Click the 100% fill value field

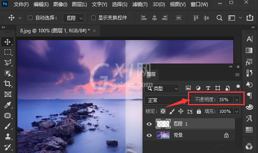tap(226, 112)
